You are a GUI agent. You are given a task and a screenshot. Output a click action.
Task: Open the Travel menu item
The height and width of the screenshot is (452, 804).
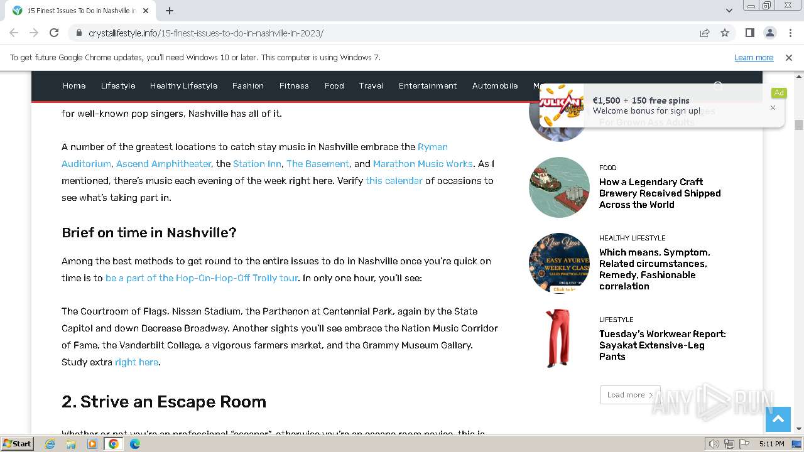pos(371,86)
